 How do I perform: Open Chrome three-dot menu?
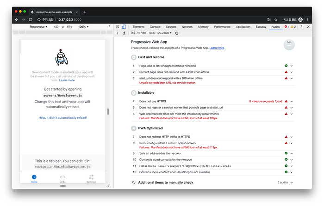307,19
